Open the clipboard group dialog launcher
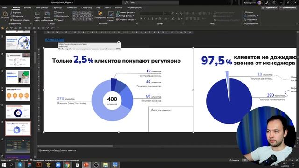Image resolution: width=299 pixels, height=168 pixels. coord(31,24)
